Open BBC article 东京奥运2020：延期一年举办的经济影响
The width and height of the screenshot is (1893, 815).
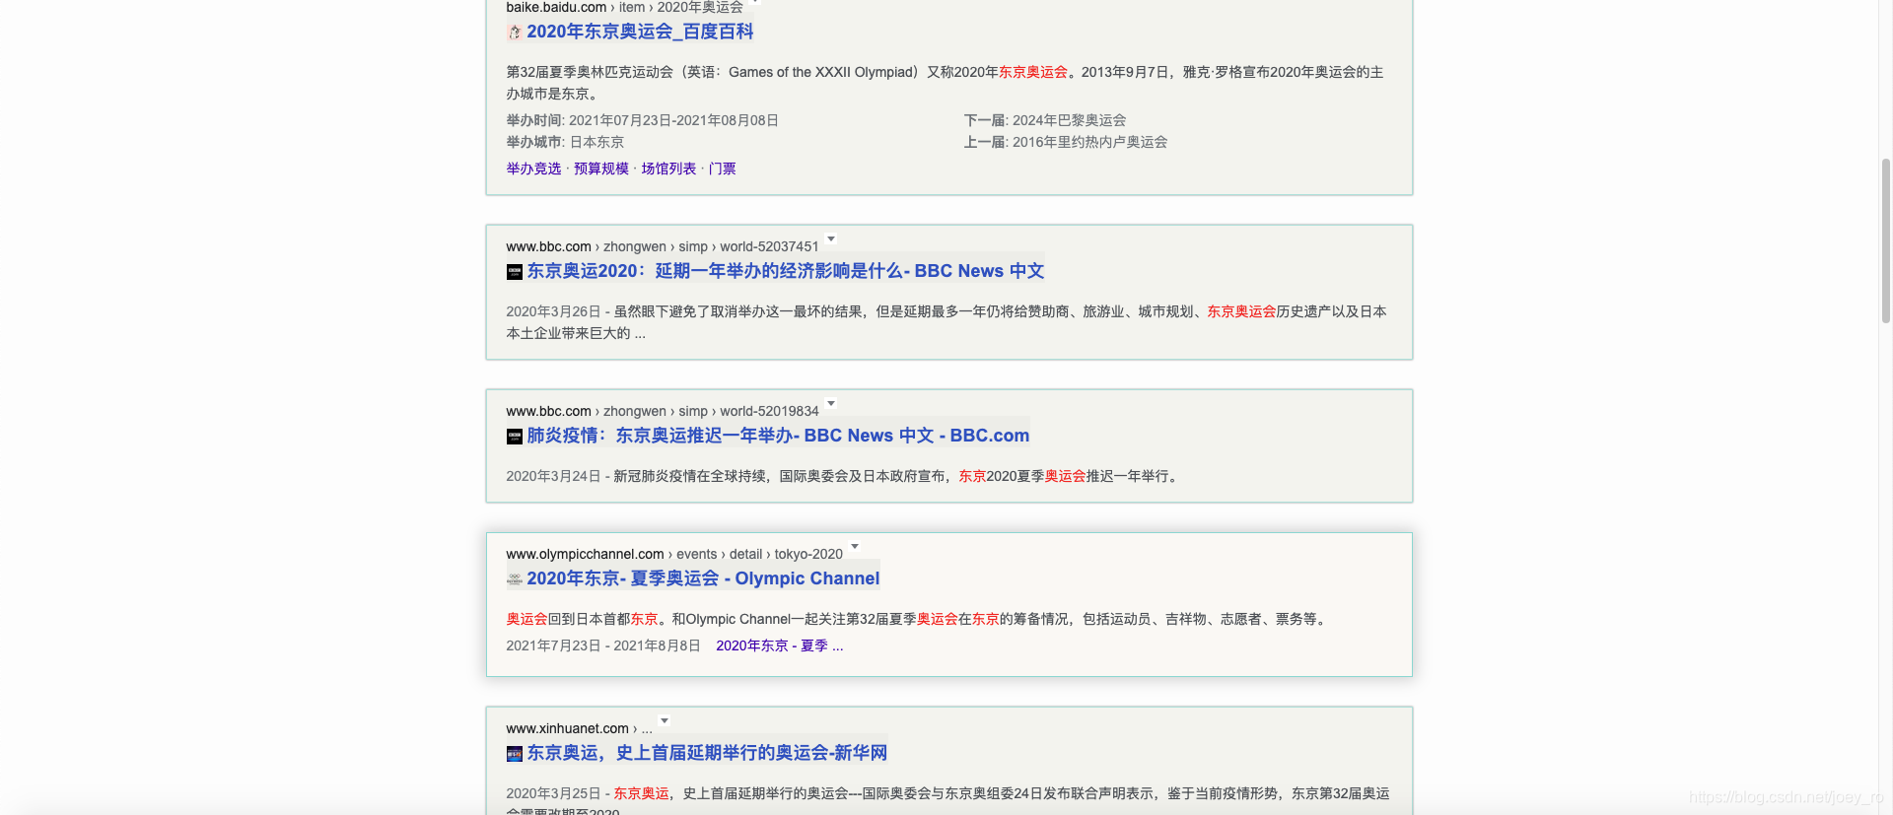(x=786, y=271)
